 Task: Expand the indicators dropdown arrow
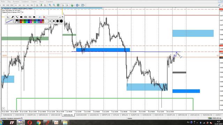point(74,5)
